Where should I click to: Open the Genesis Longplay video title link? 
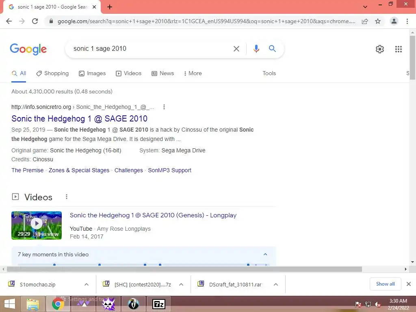pos(153,215)
